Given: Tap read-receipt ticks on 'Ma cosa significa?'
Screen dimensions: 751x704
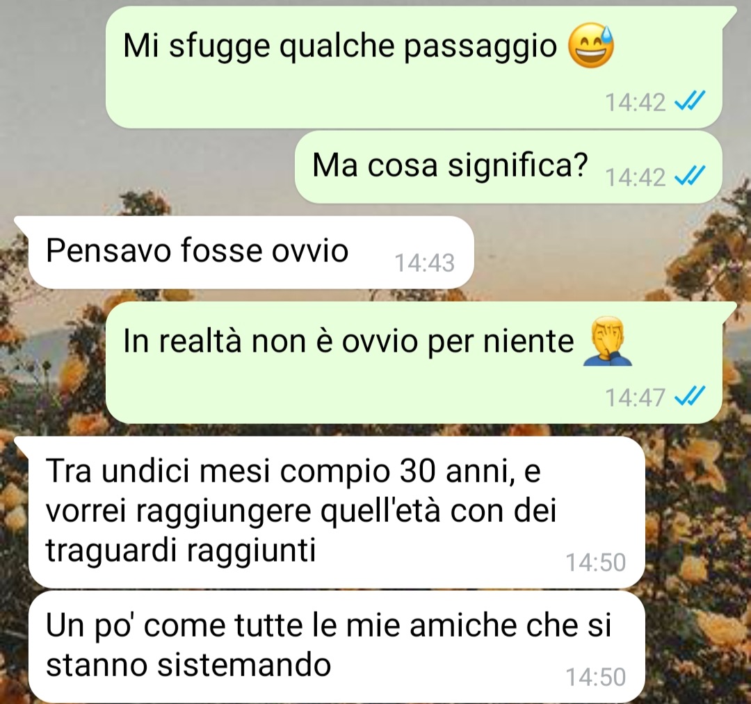Looking at the screenshot, I should pos(690,176).
